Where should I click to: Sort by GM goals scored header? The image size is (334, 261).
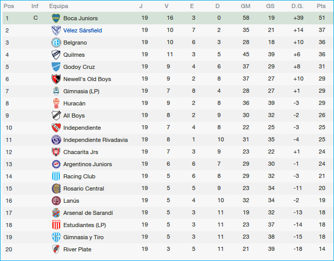click(245, 6)
